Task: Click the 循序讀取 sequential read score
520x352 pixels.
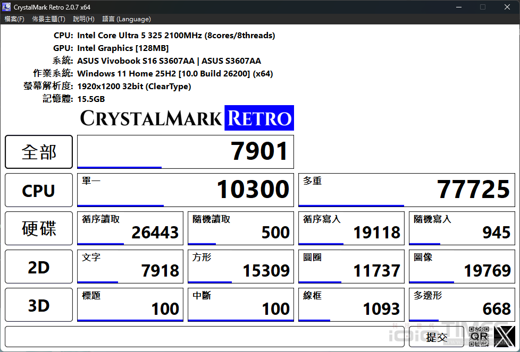Action: coord(130,228)
